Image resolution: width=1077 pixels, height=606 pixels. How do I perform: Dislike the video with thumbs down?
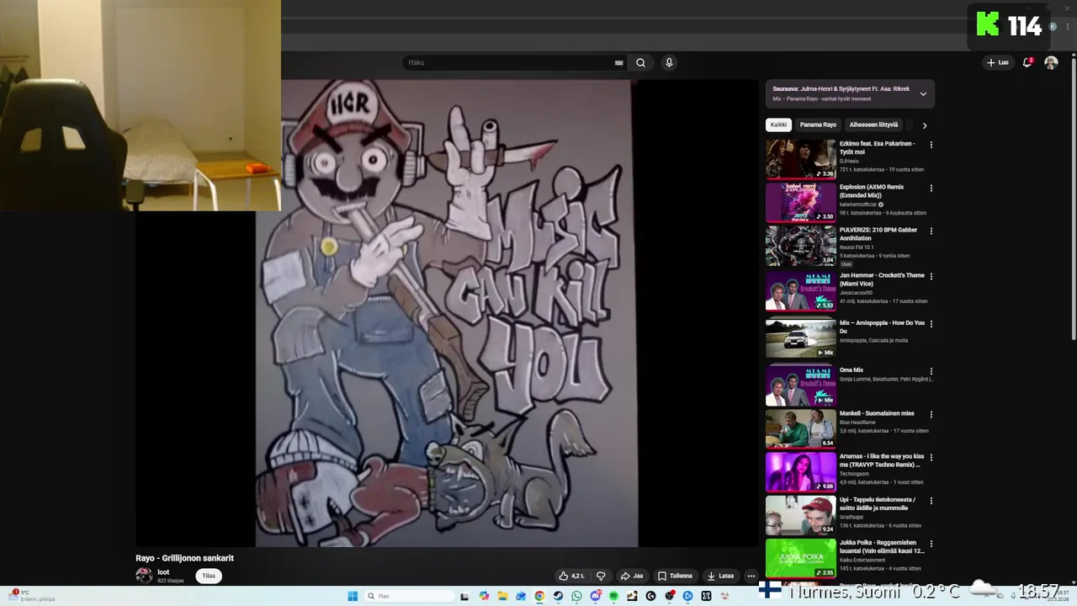click(x=601, y=576)
